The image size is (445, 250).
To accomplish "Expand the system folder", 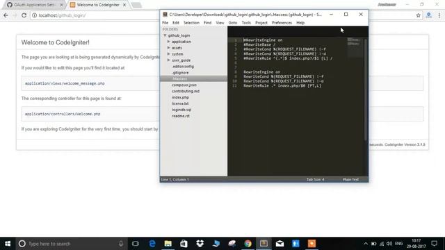I will [x=168, y=54].
